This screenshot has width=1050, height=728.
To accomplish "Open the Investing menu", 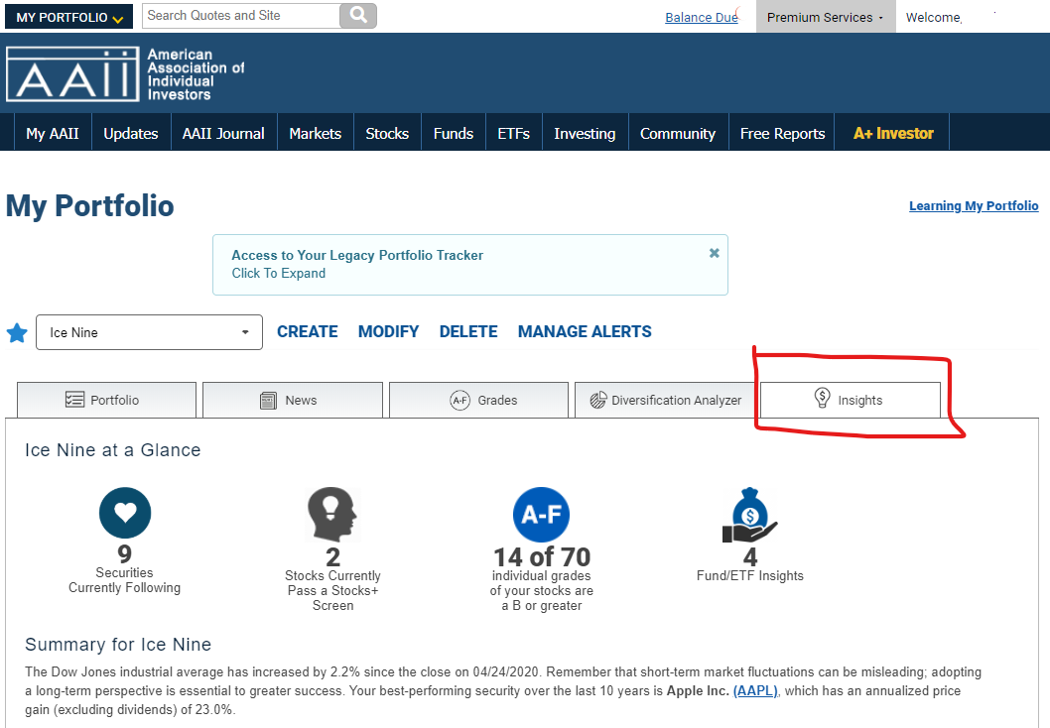I will click(585, 133).
